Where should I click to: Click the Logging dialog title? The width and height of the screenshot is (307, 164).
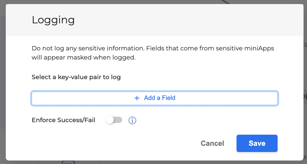[53, 20]
